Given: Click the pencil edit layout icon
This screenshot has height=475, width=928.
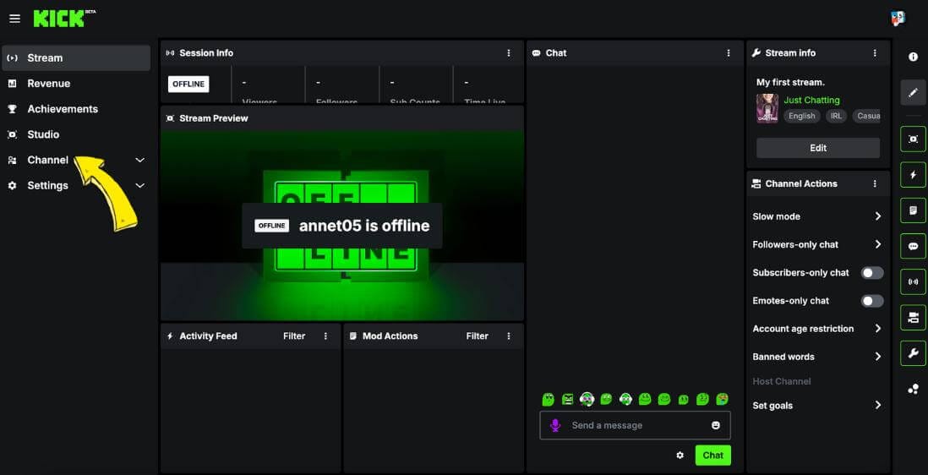Looking at the screenshot, I should point(913,92).
